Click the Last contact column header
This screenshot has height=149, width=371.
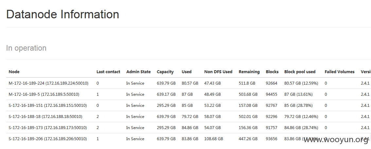pyautogui.click(x=108, y=72)
